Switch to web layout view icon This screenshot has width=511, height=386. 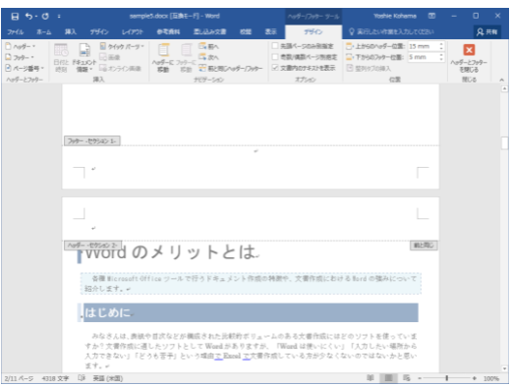coord(407,378)
